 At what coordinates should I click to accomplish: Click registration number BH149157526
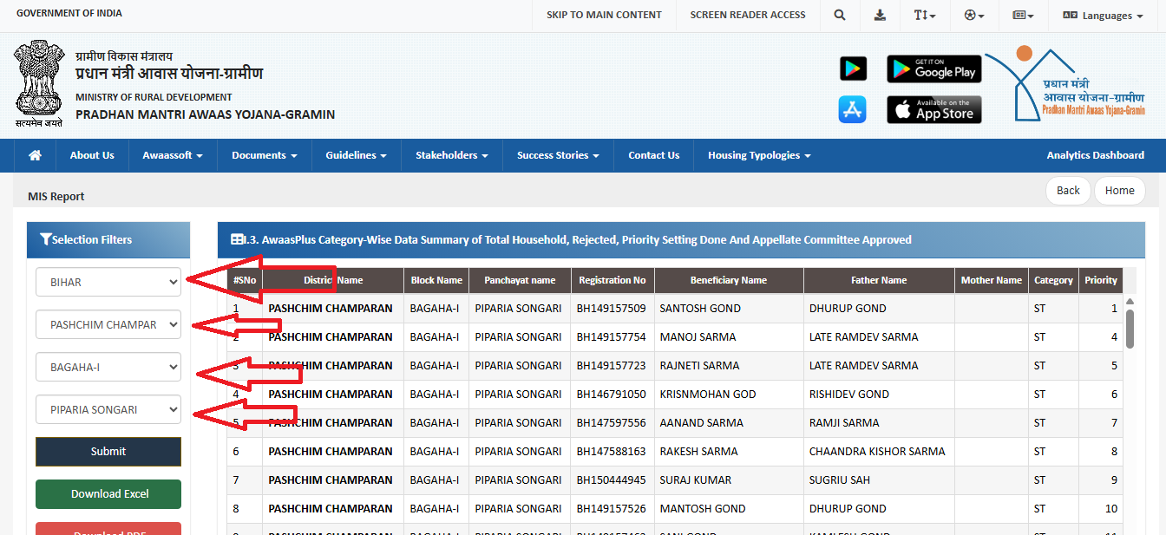(x=612, y=508)
